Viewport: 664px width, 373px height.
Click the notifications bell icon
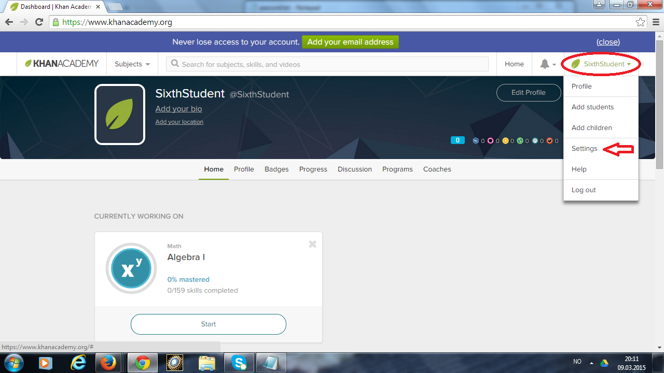(545, 64)
